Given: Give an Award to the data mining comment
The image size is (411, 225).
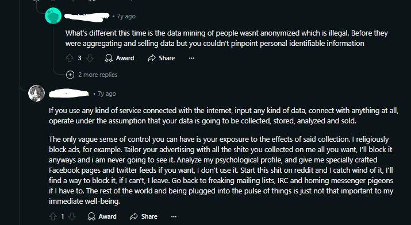Looking at the screenshot, I should click(119, 58).
